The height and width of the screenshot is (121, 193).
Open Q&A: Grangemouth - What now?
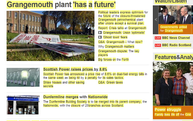coord(120,42)
